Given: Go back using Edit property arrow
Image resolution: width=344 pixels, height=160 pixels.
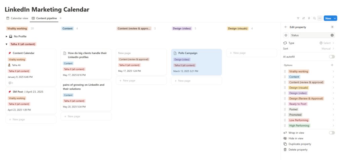Looking at the screenshot, I should 286,27.
